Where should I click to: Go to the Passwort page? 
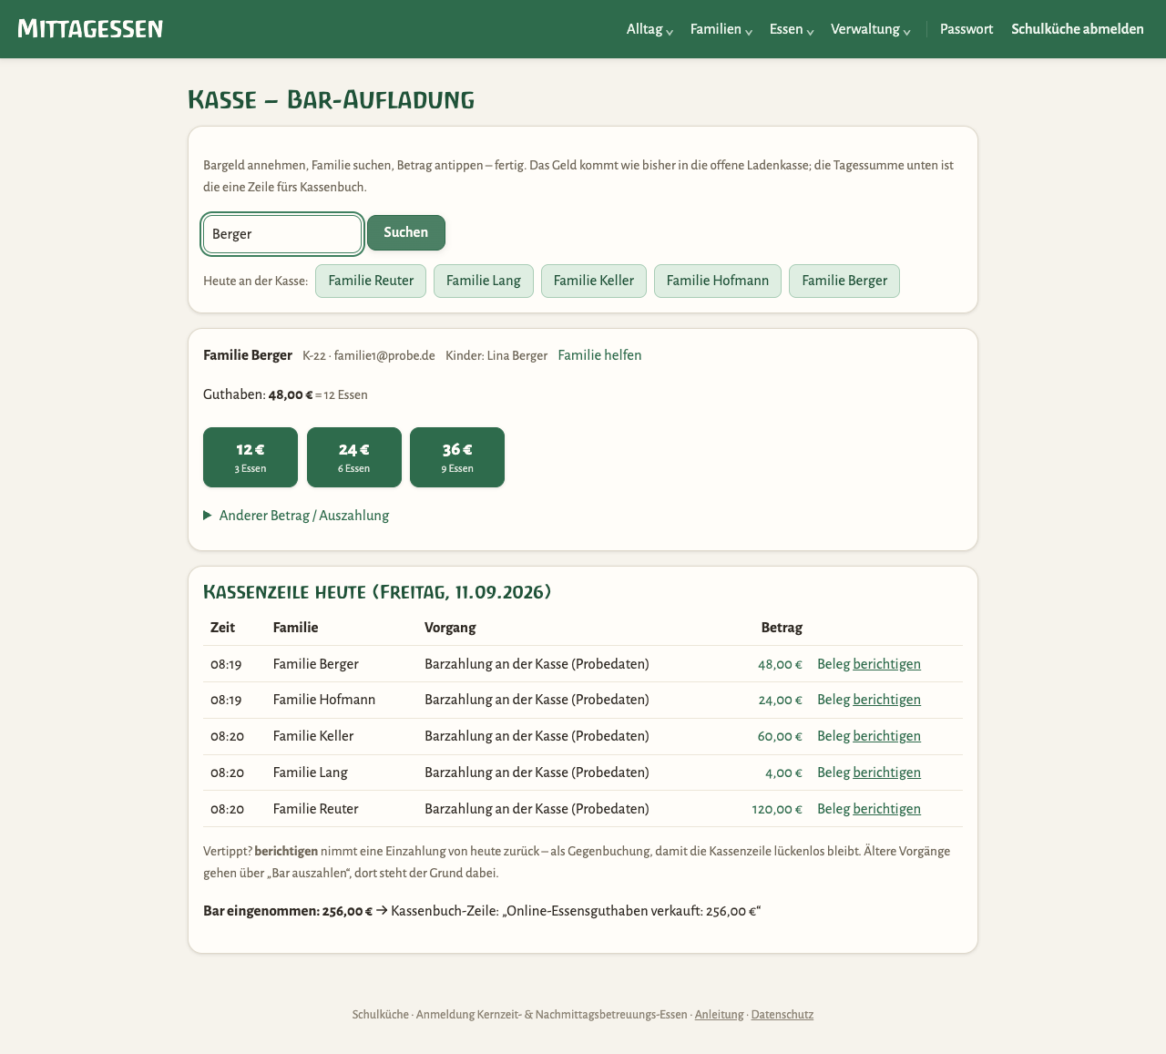967,29
